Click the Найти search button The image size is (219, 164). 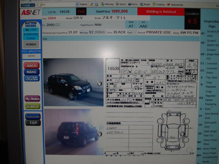click(81, 4)
